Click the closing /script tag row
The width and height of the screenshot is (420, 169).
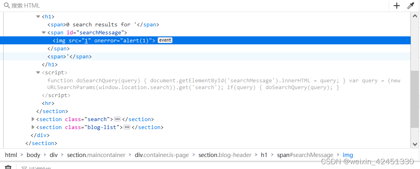(56, 95)
